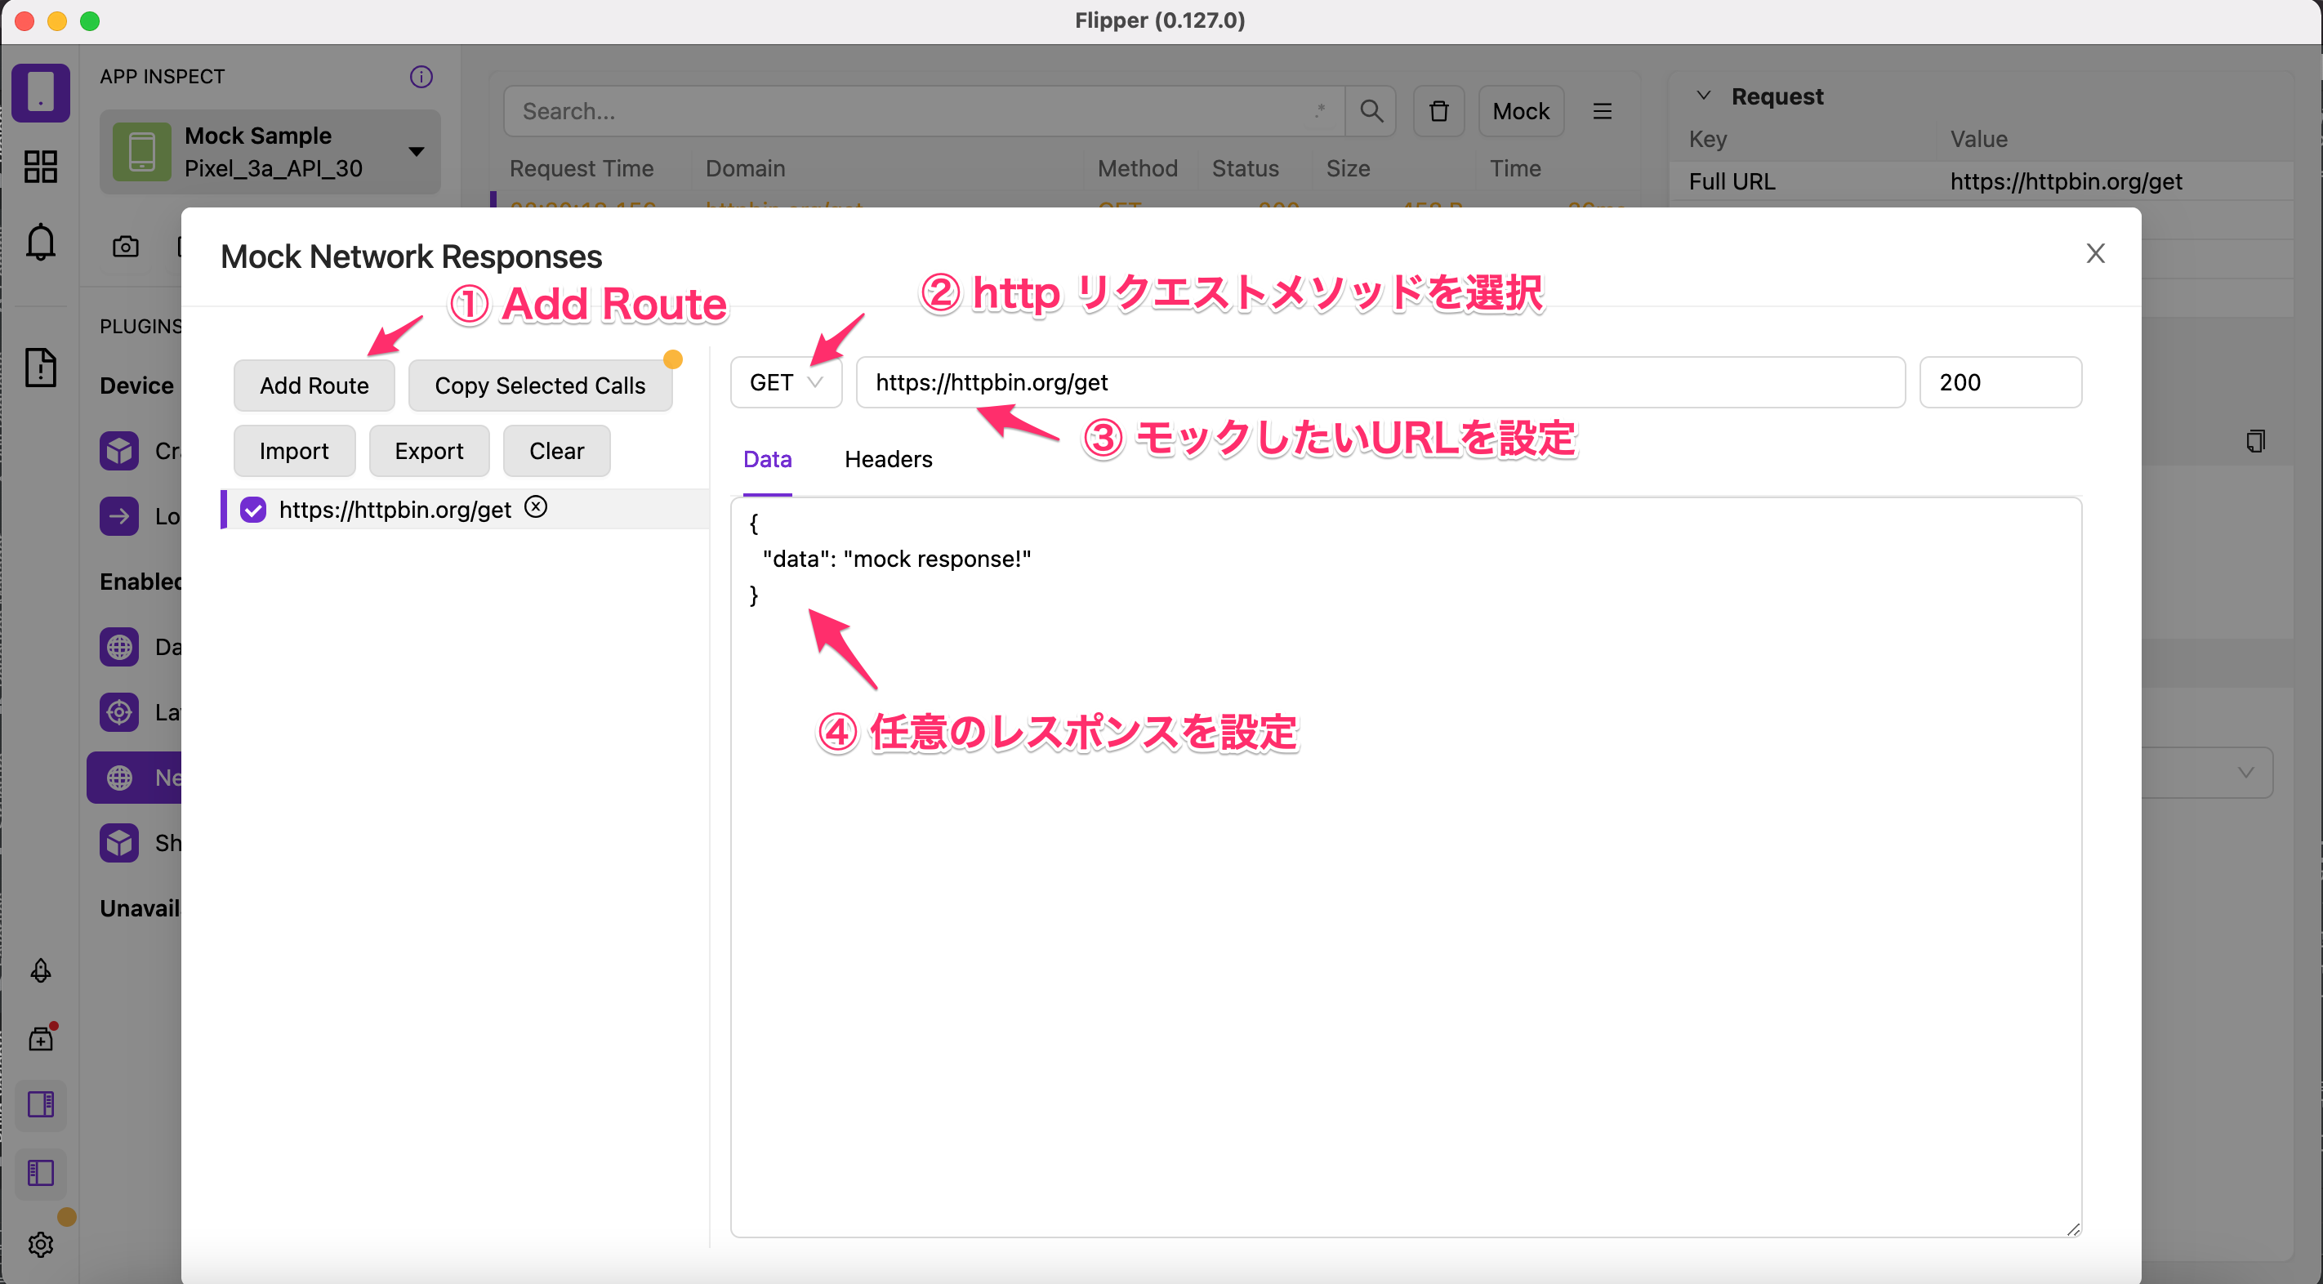Image resolution: width=2323 pixels, height=1284 pixels.
Task: Open the settings gear icon
Action: pos(41,1244)
